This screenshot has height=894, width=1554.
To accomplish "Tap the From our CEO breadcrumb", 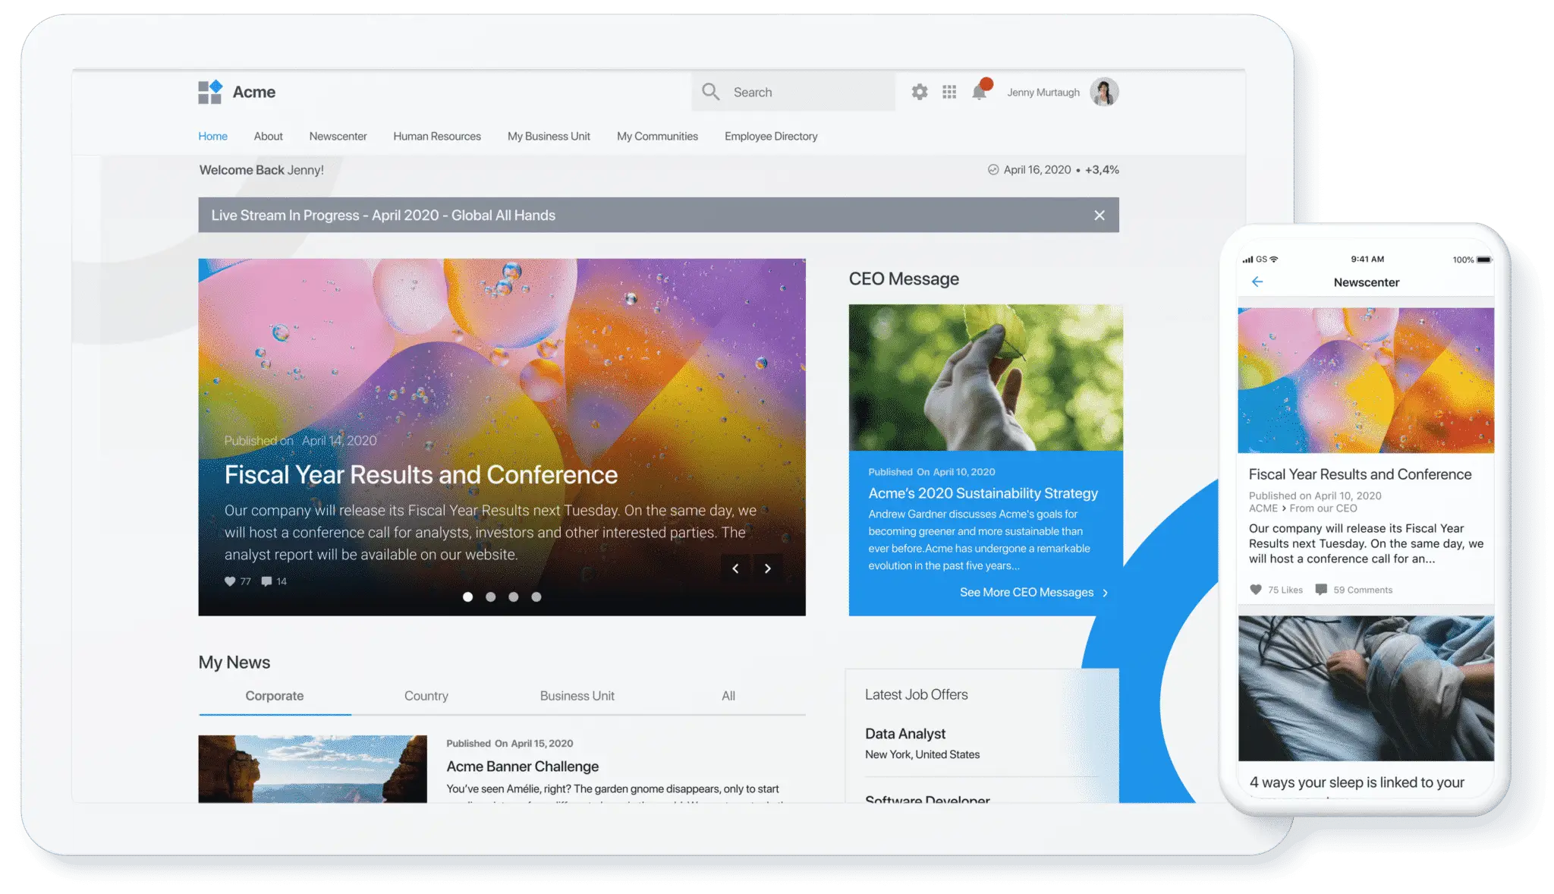I will [x=1323, y=508].
